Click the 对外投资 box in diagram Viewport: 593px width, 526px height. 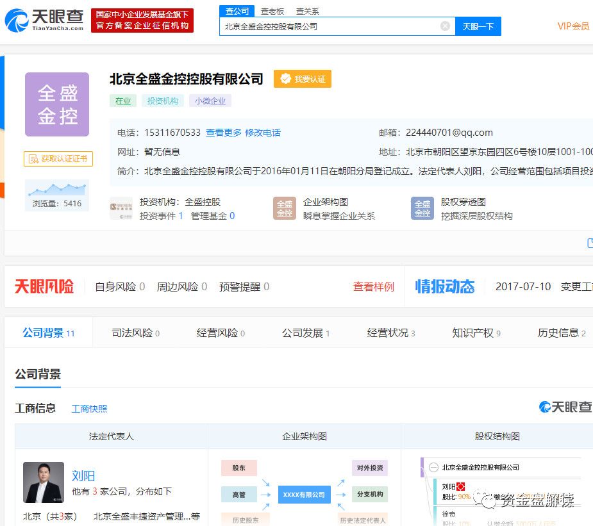(x=370, y=468)
